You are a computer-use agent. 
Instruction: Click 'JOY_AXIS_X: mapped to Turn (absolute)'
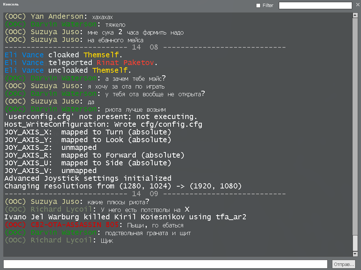88,132
